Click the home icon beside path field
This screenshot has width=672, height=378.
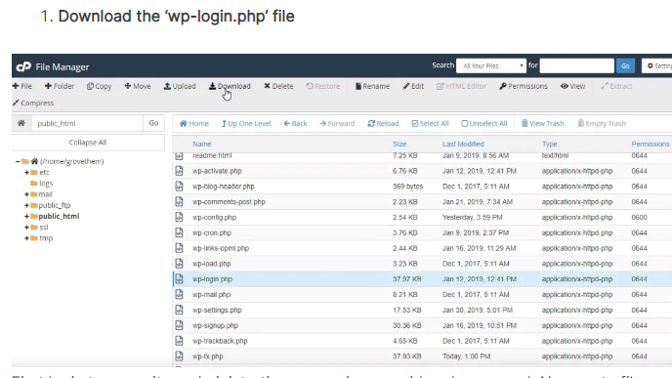(x=21, y=123)
